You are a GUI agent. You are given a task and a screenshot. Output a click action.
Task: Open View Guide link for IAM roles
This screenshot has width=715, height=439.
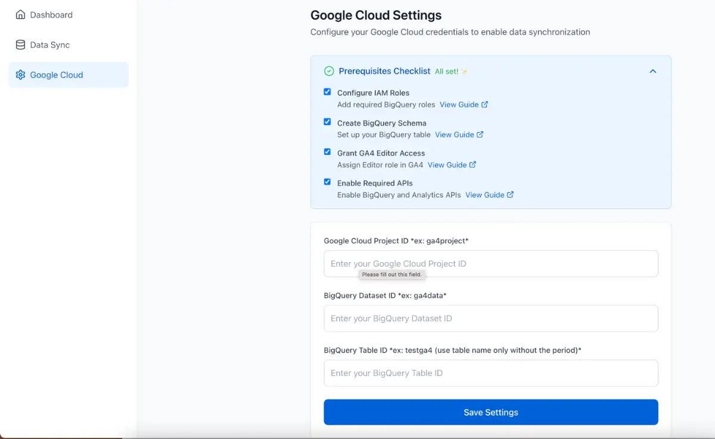tap(459, 104)
